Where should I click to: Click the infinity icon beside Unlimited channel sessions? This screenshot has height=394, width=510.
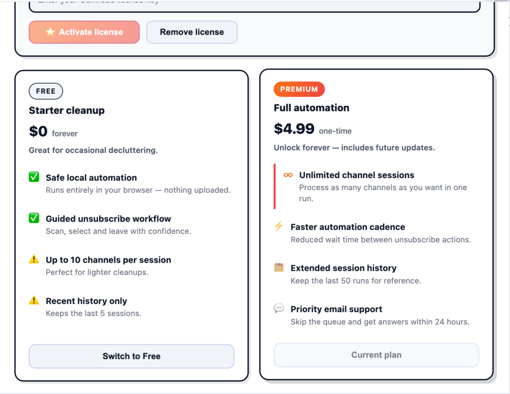click(288, 175)
